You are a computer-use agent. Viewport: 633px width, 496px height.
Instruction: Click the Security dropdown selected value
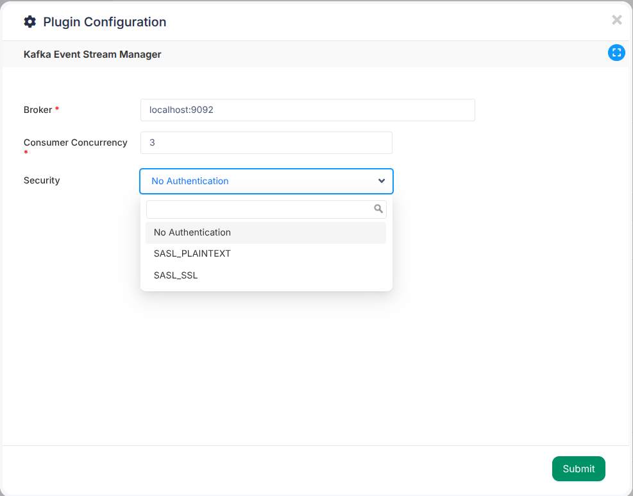tap(190, 181)
